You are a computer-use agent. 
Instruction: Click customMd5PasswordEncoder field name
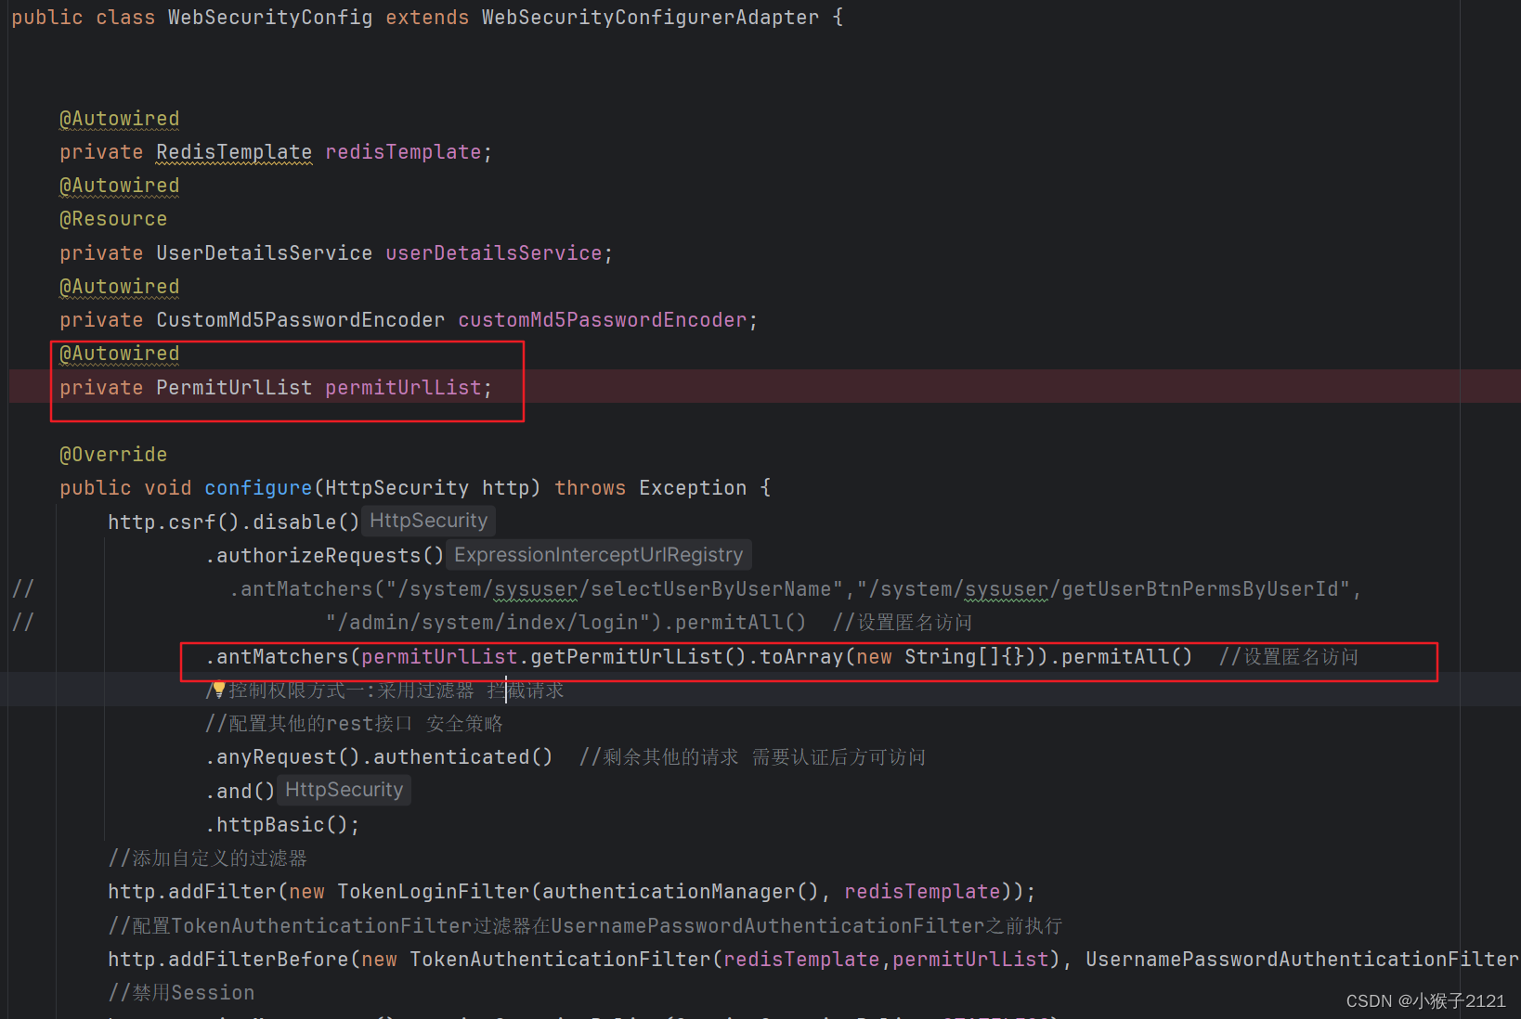[x=603, y=319]
